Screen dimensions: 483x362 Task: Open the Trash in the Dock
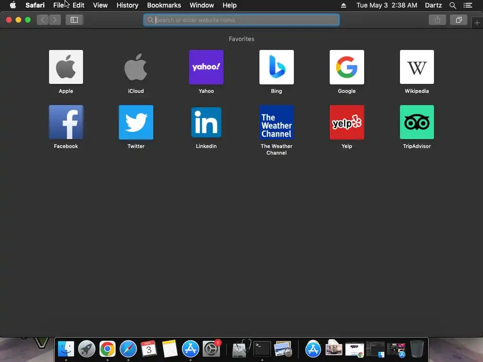[417, 349]
